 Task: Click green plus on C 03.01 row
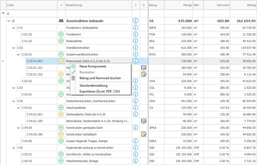(61, 95)
